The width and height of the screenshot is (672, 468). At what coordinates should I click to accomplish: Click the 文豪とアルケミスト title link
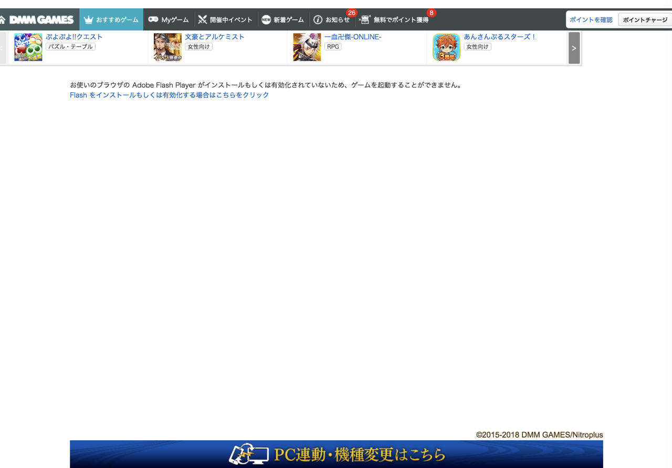click(215, 37)
